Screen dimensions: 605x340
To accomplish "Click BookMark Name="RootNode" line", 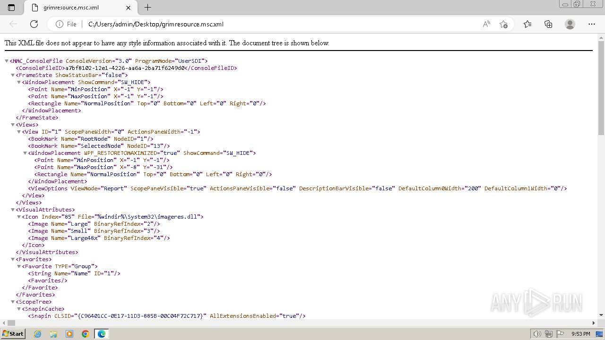I will [x=91, y=139].
